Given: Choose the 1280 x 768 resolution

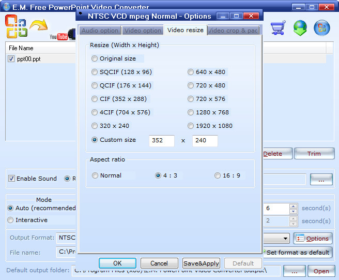Looking at the screenshot, I should coord(191,112).
